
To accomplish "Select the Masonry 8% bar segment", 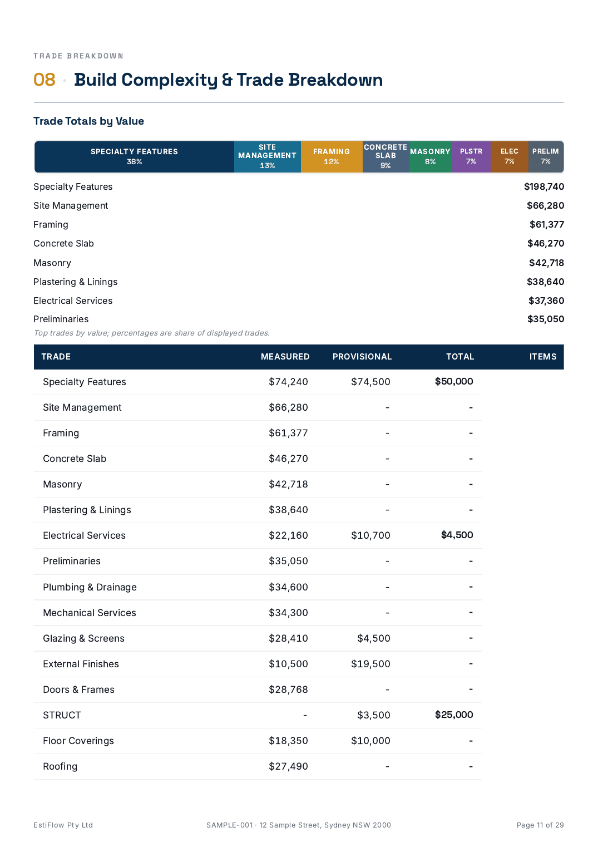I will click(431, 156).
